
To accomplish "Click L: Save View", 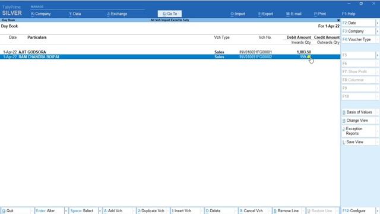I will pyautogui.click(x=358, y=142).
